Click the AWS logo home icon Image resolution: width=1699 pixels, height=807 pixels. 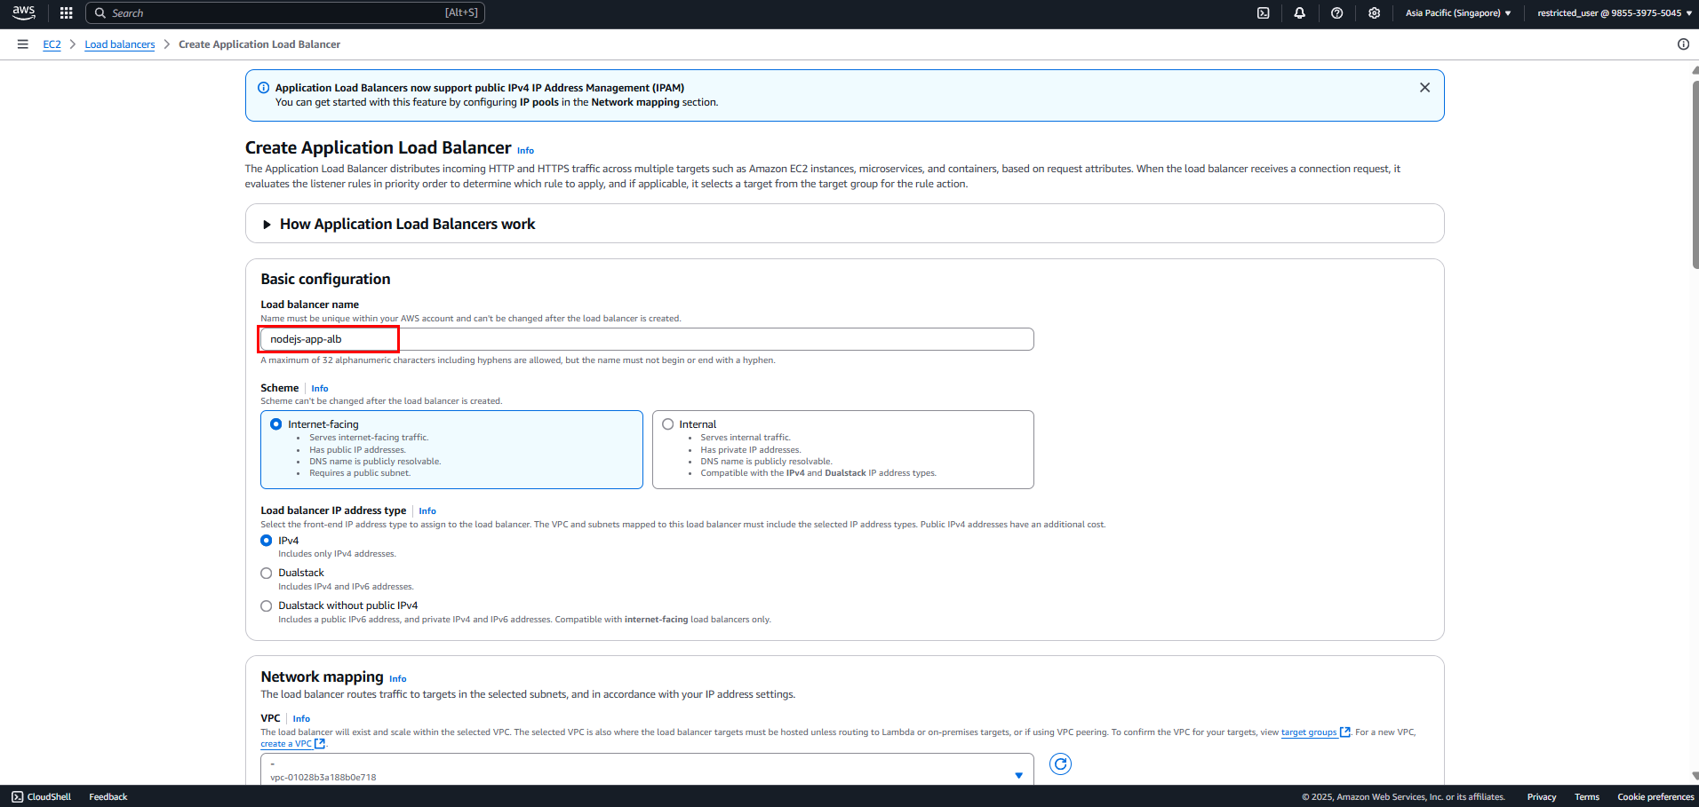(24, 12)
